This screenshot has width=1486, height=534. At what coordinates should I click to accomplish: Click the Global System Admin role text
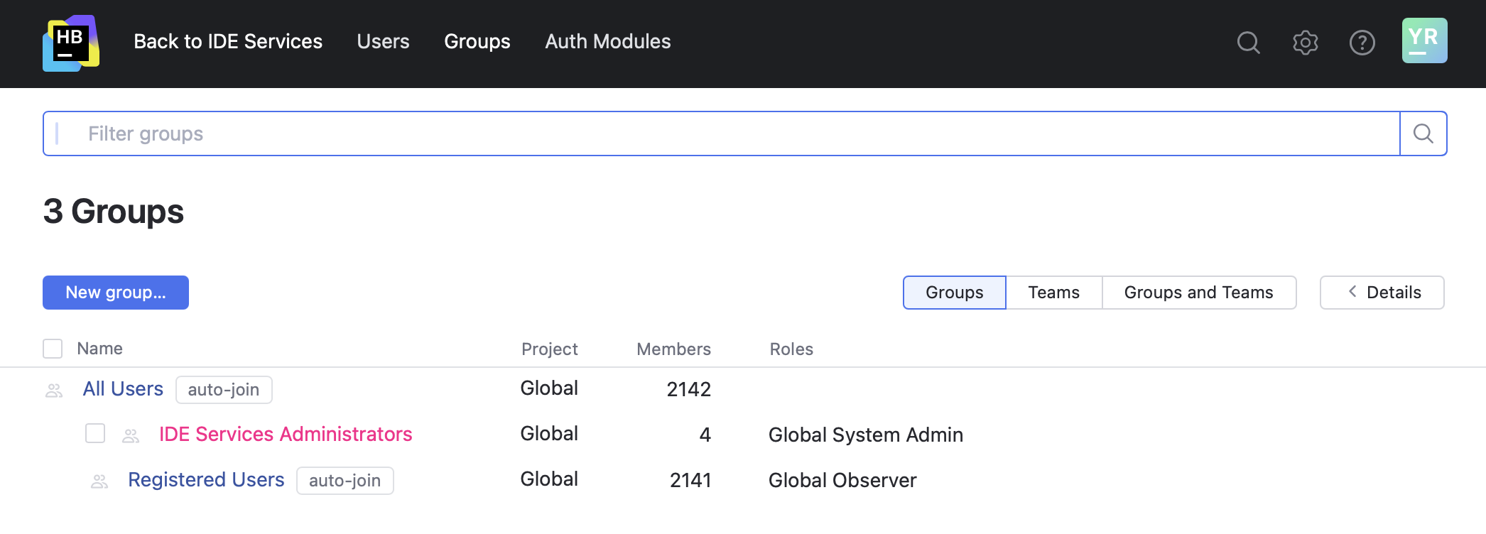866,435
